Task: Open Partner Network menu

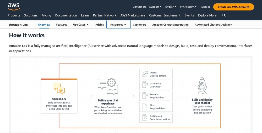Action: click(x=105, y=15)
